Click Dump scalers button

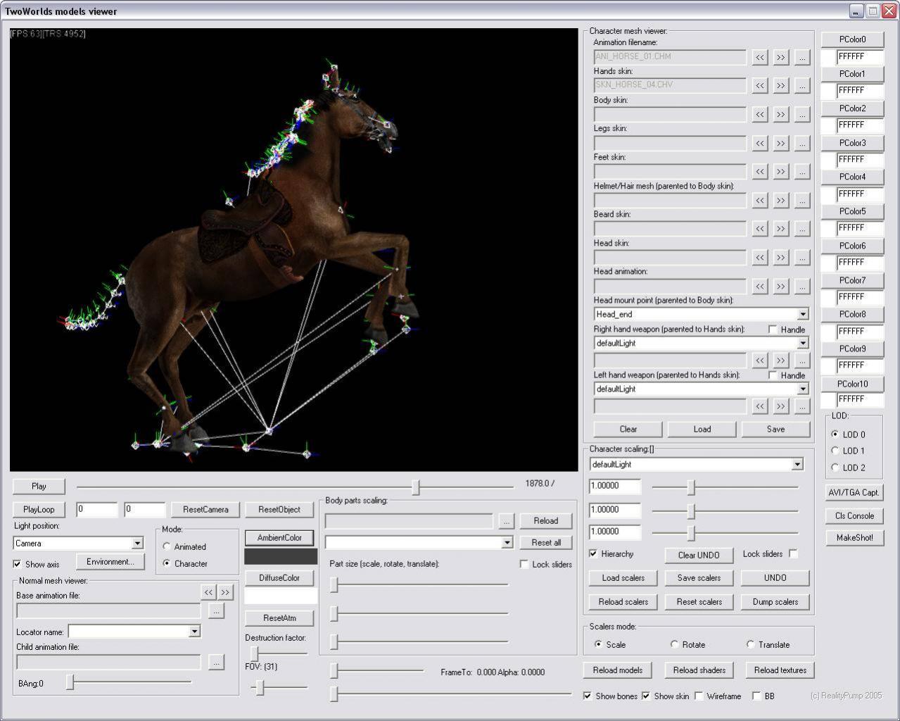[775, 602]
